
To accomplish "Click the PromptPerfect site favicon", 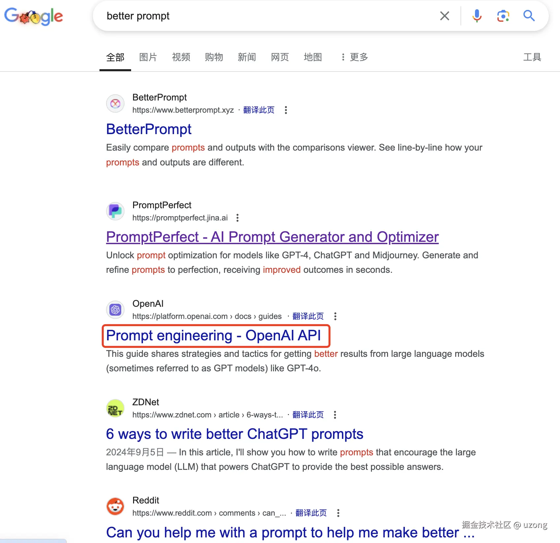I will pyautogui.click(x=115, y=211).
